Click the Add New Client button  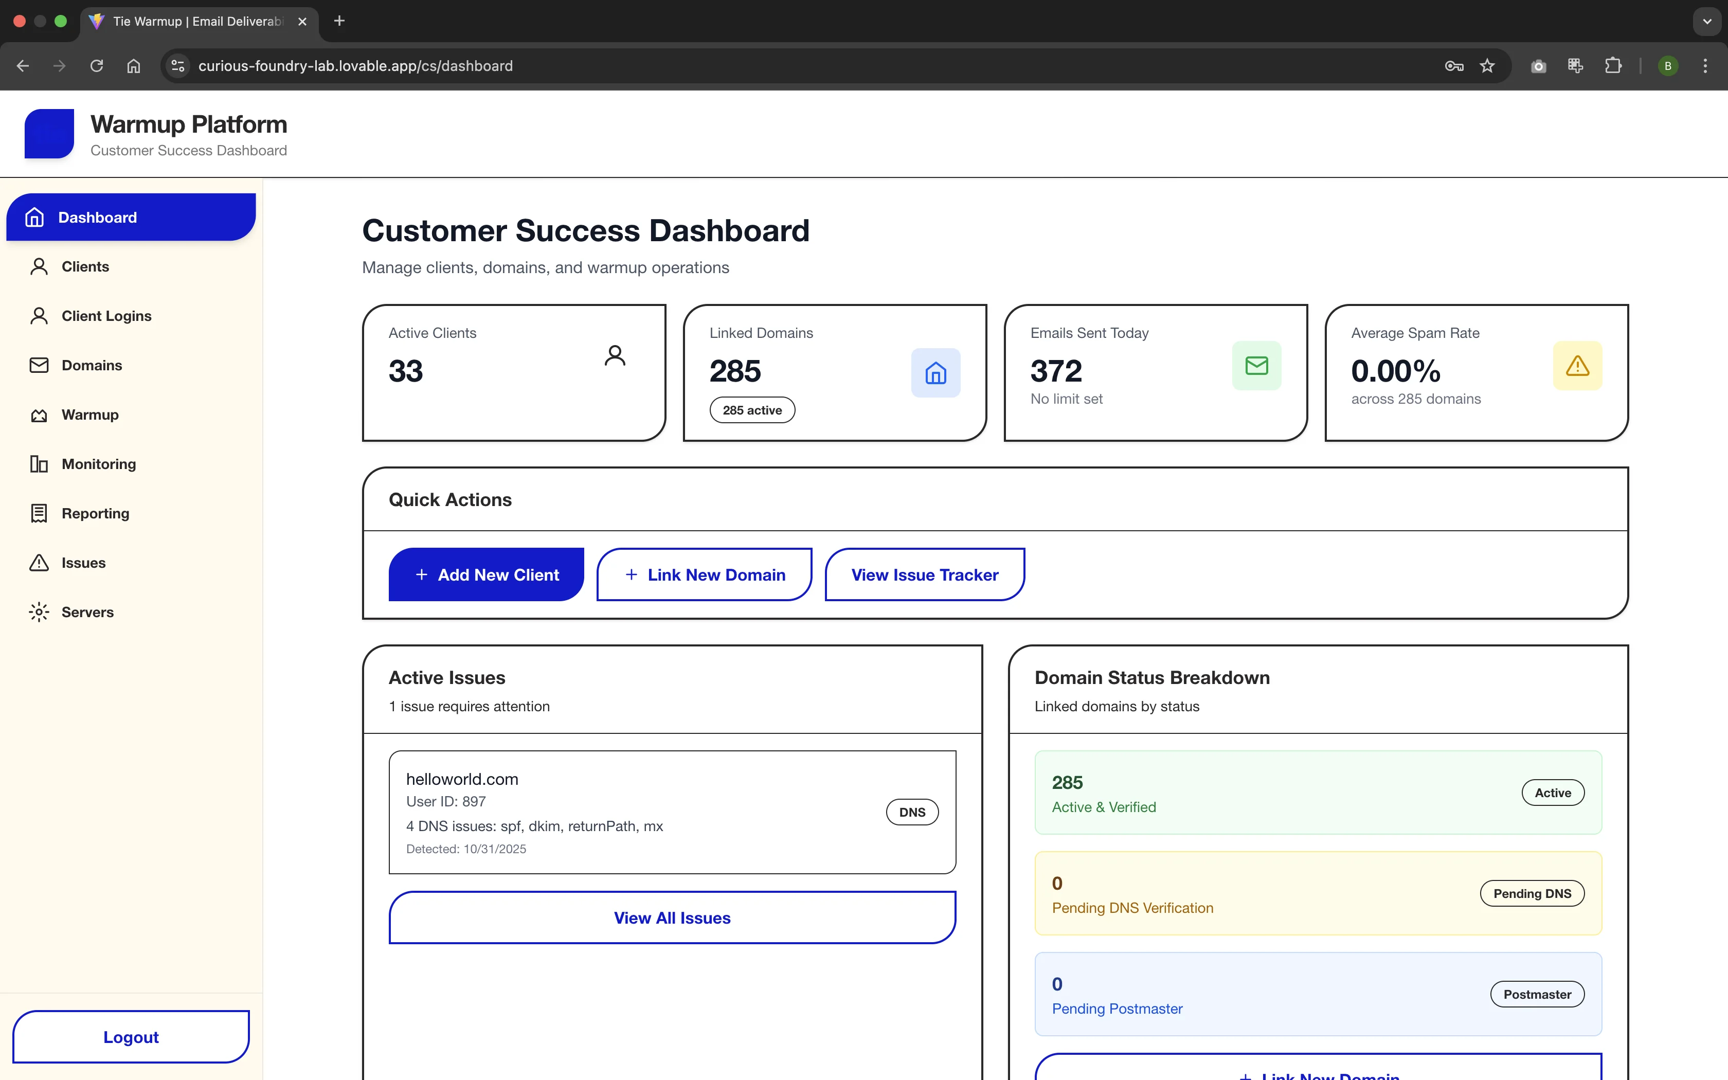(487, 575)
